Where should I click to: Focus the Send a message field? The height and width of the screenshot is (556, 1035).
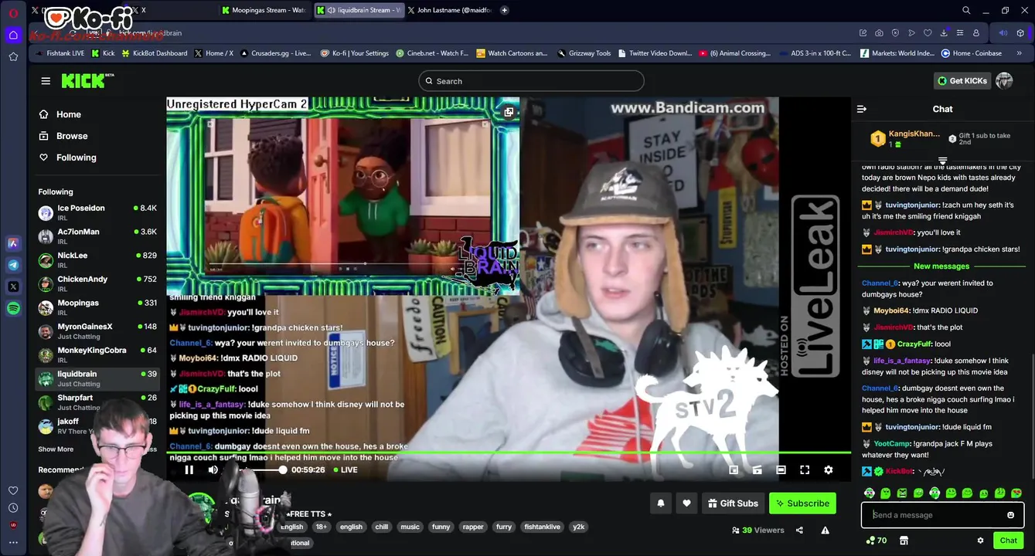click(935, 515)
